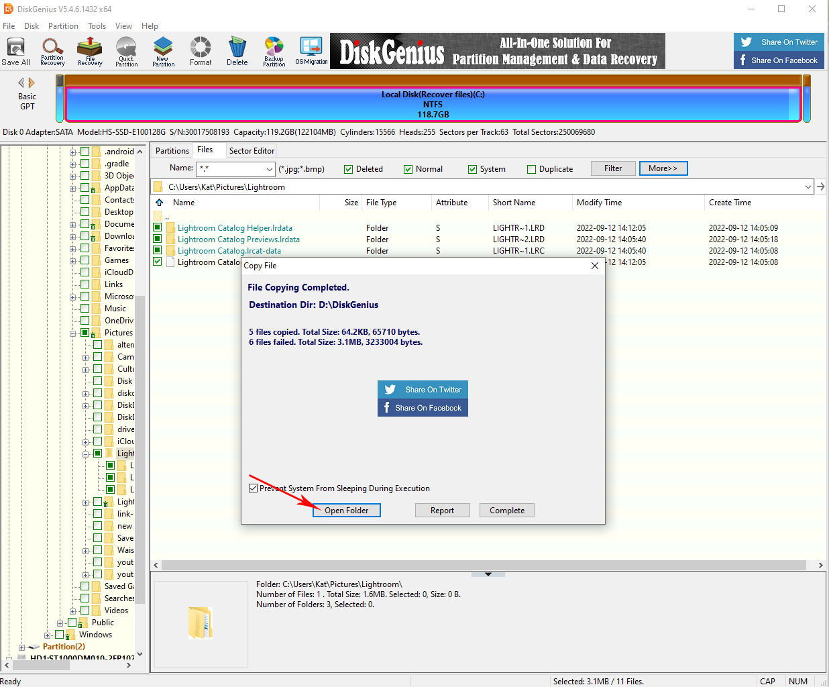The image size is (829, 687).
Task: Open the Disk menu
Action: click(x=32, y=26)
